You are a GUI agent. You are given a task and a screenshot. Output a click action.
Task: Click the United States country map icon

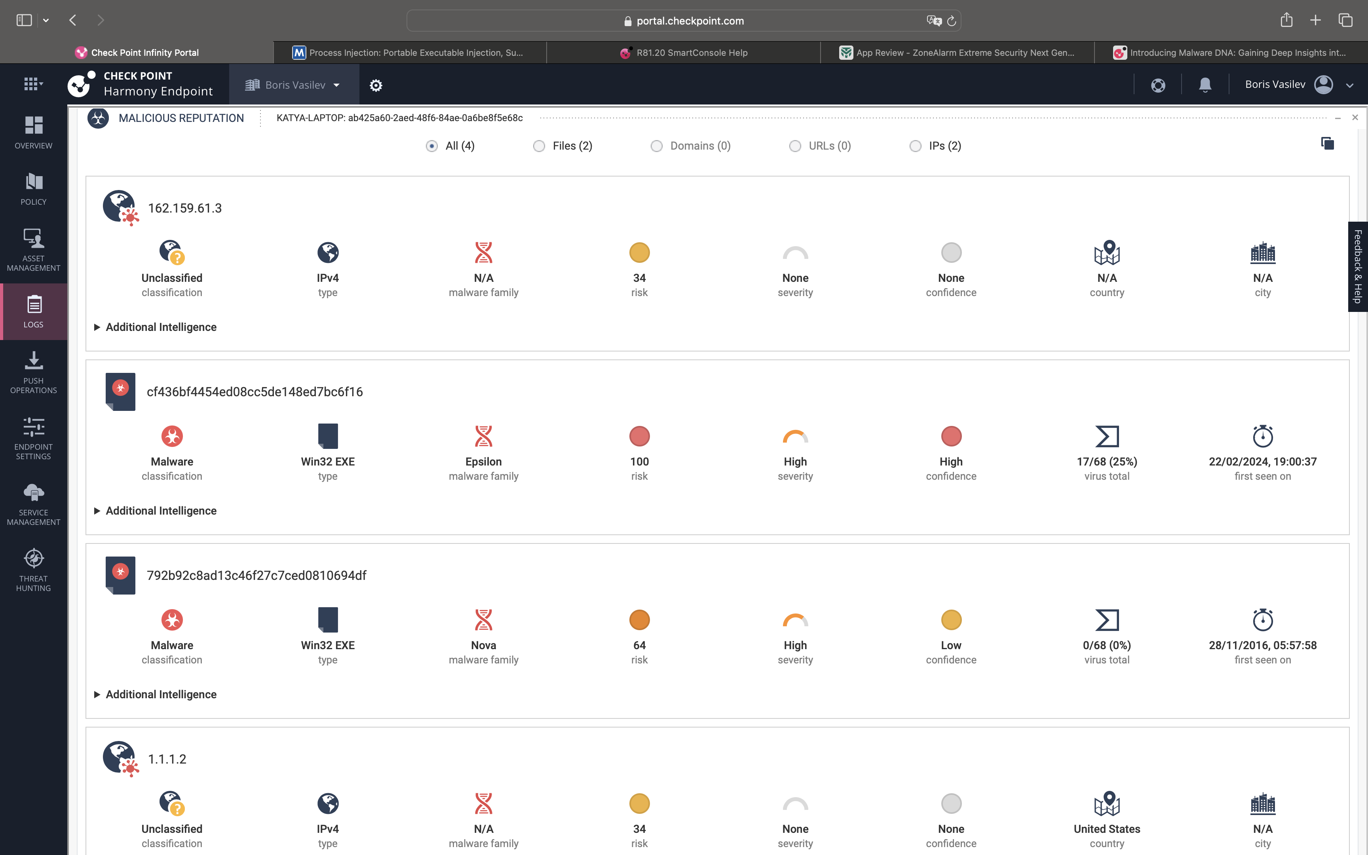click(1107, 804)
